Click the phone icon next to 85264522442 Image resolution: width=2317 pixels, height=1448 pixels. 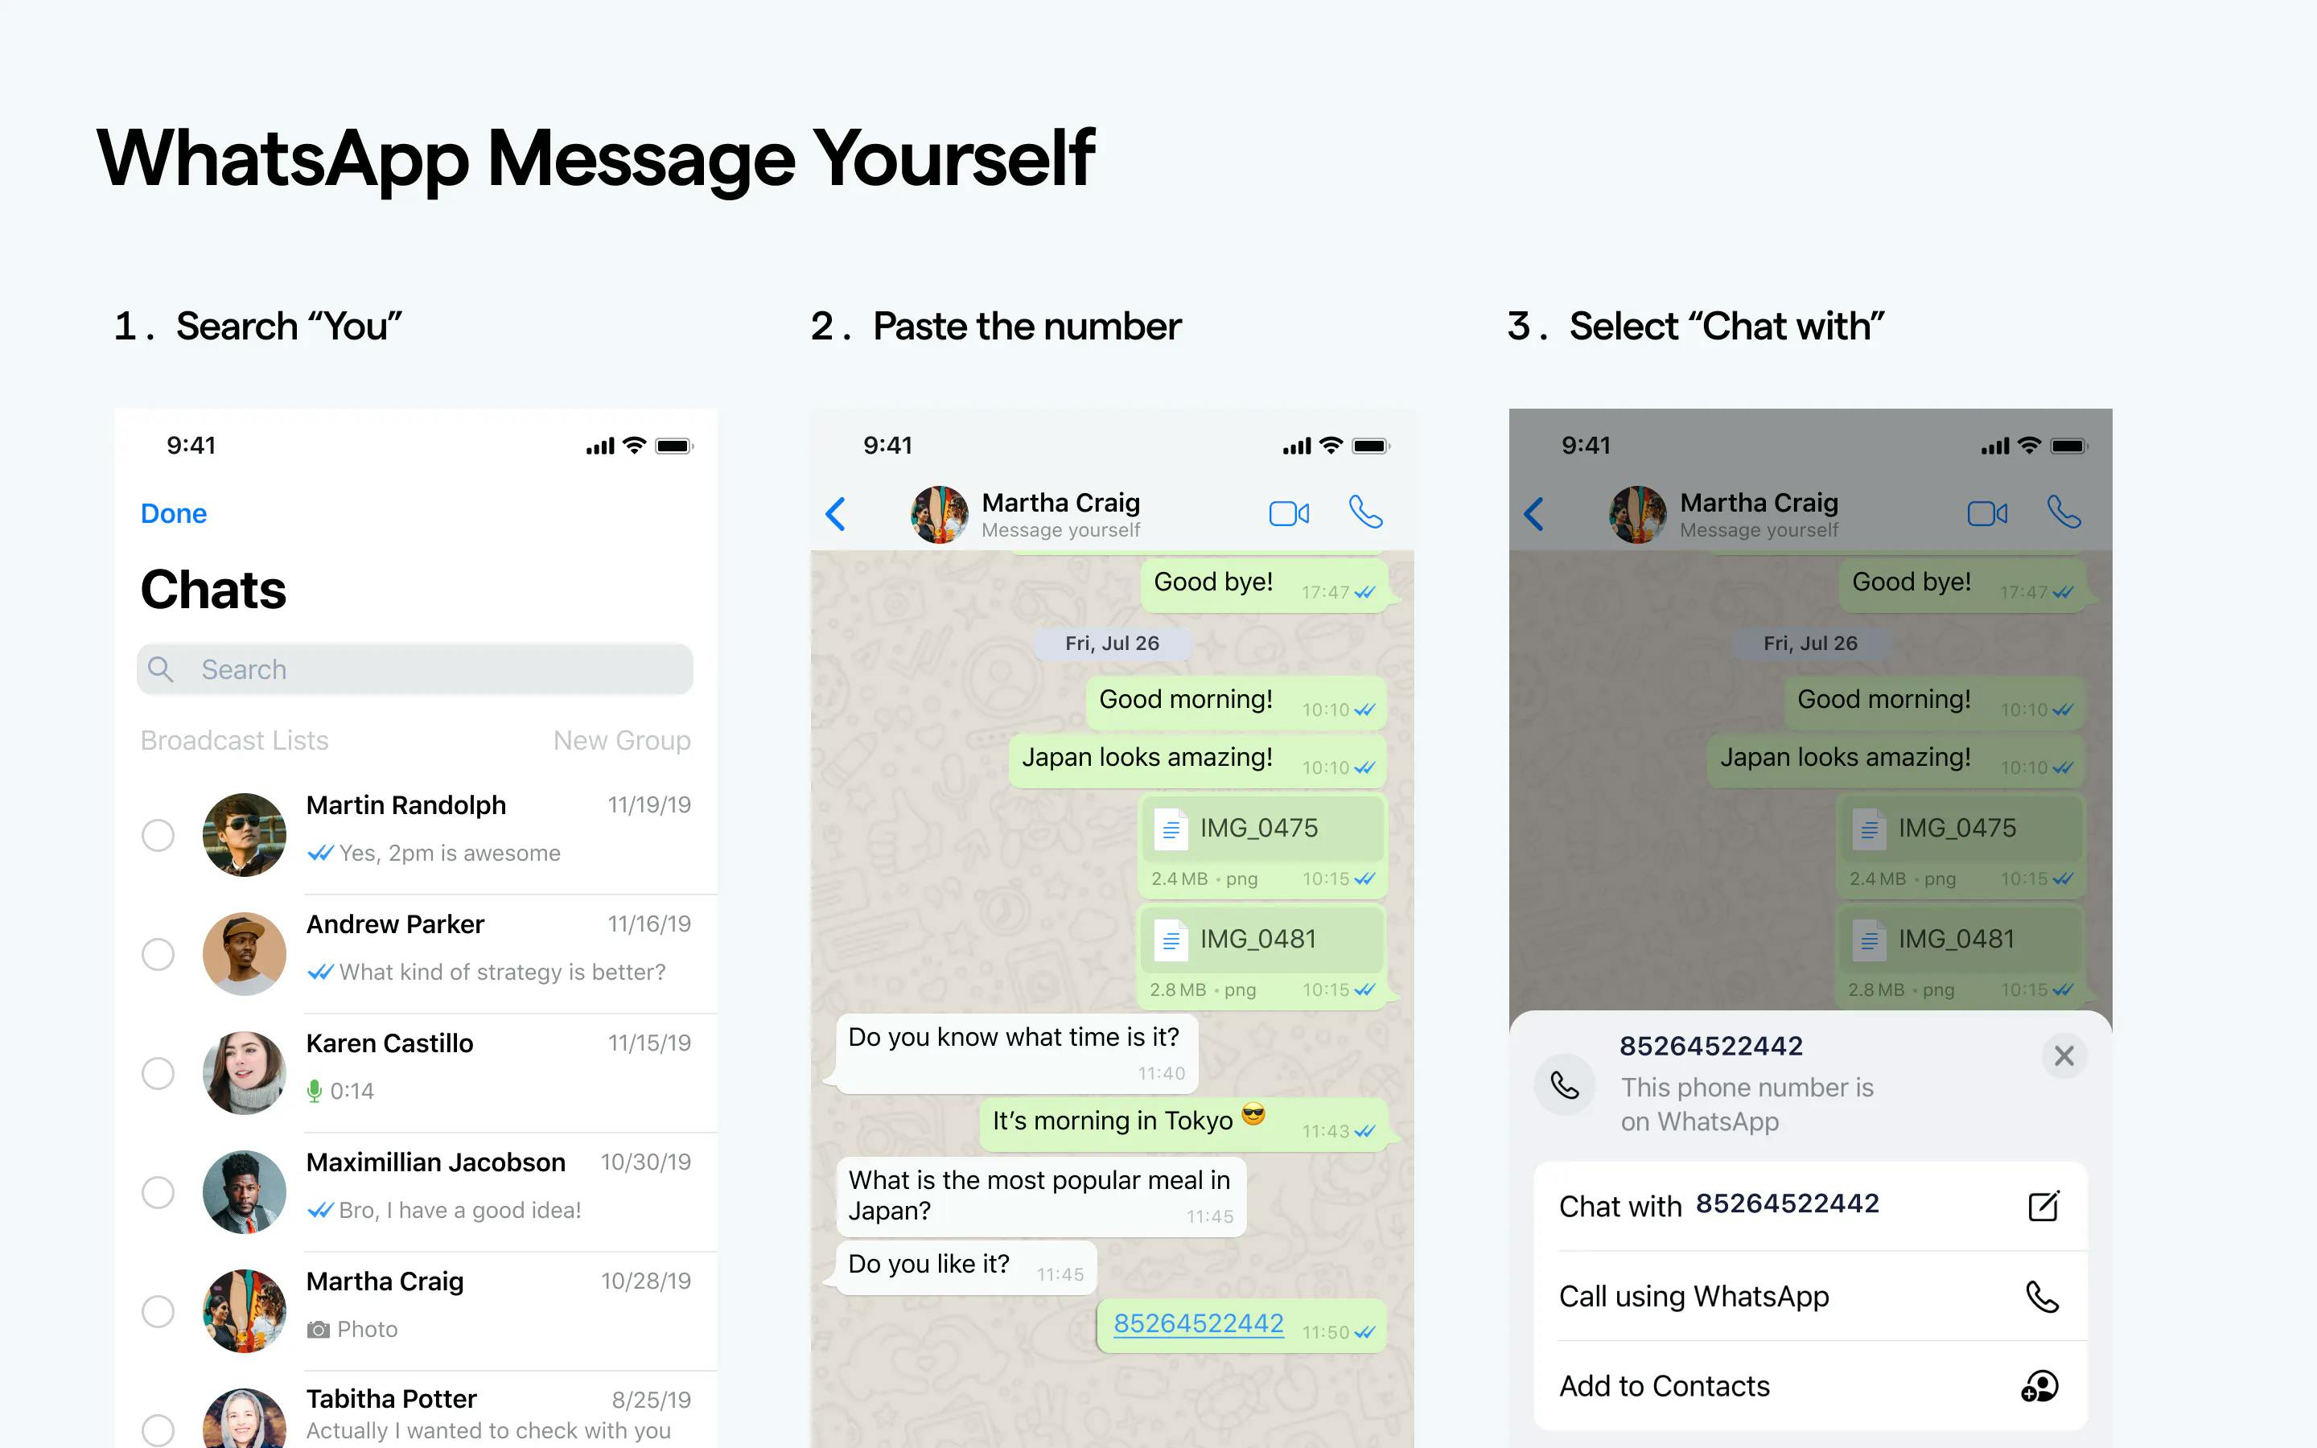[x=1565, y=1083]
